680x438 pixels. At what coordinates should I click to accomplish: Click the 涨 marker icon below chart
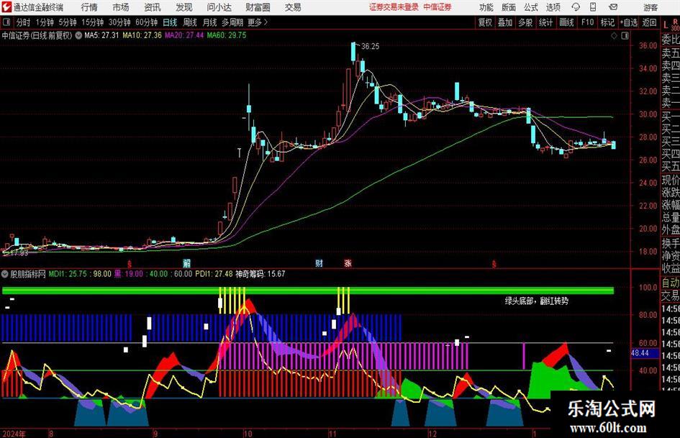[348, 263]
